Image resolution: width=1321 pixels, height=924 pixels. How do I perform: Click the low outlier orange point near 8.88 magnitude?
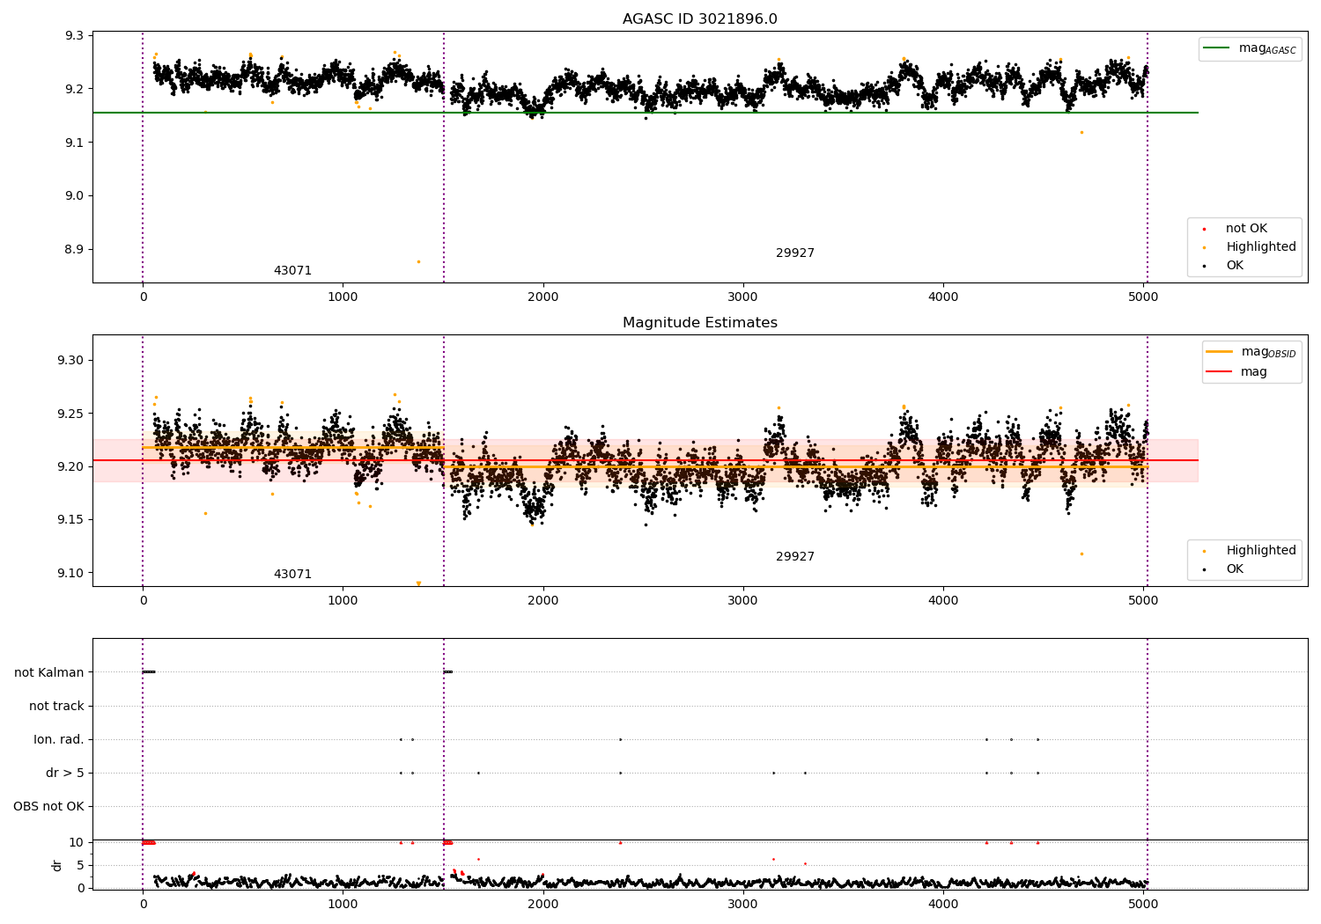pos(418,261)
